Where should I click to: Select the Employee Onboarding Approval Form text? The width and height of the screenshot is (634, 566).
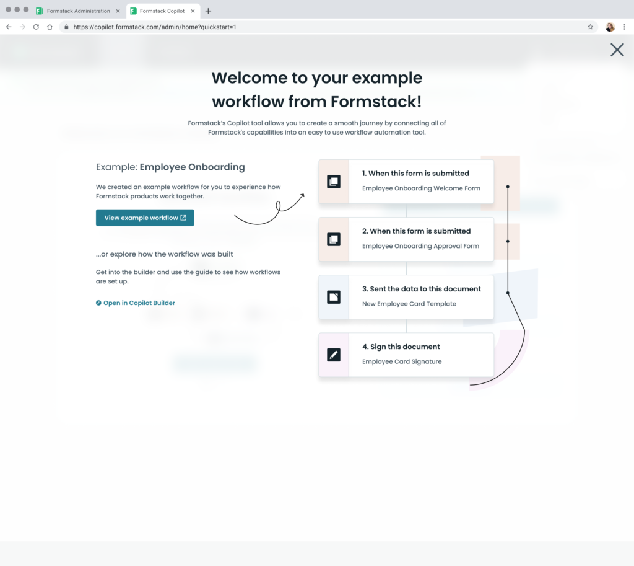click(x=420, y=246)
